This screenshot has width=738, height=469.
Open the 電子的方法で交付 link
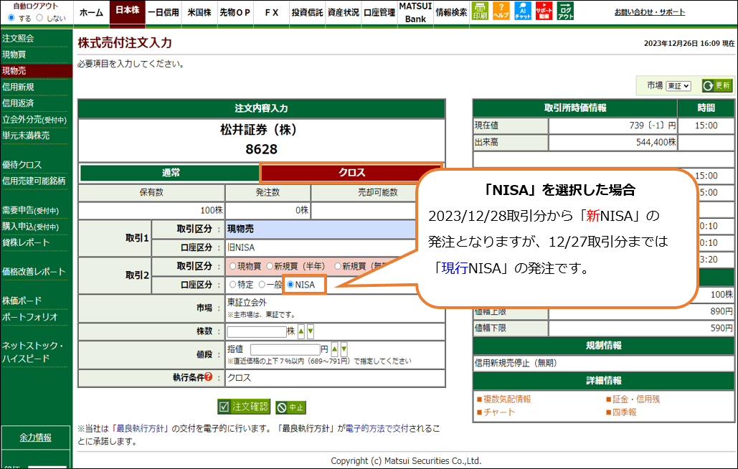coord(377,429)
